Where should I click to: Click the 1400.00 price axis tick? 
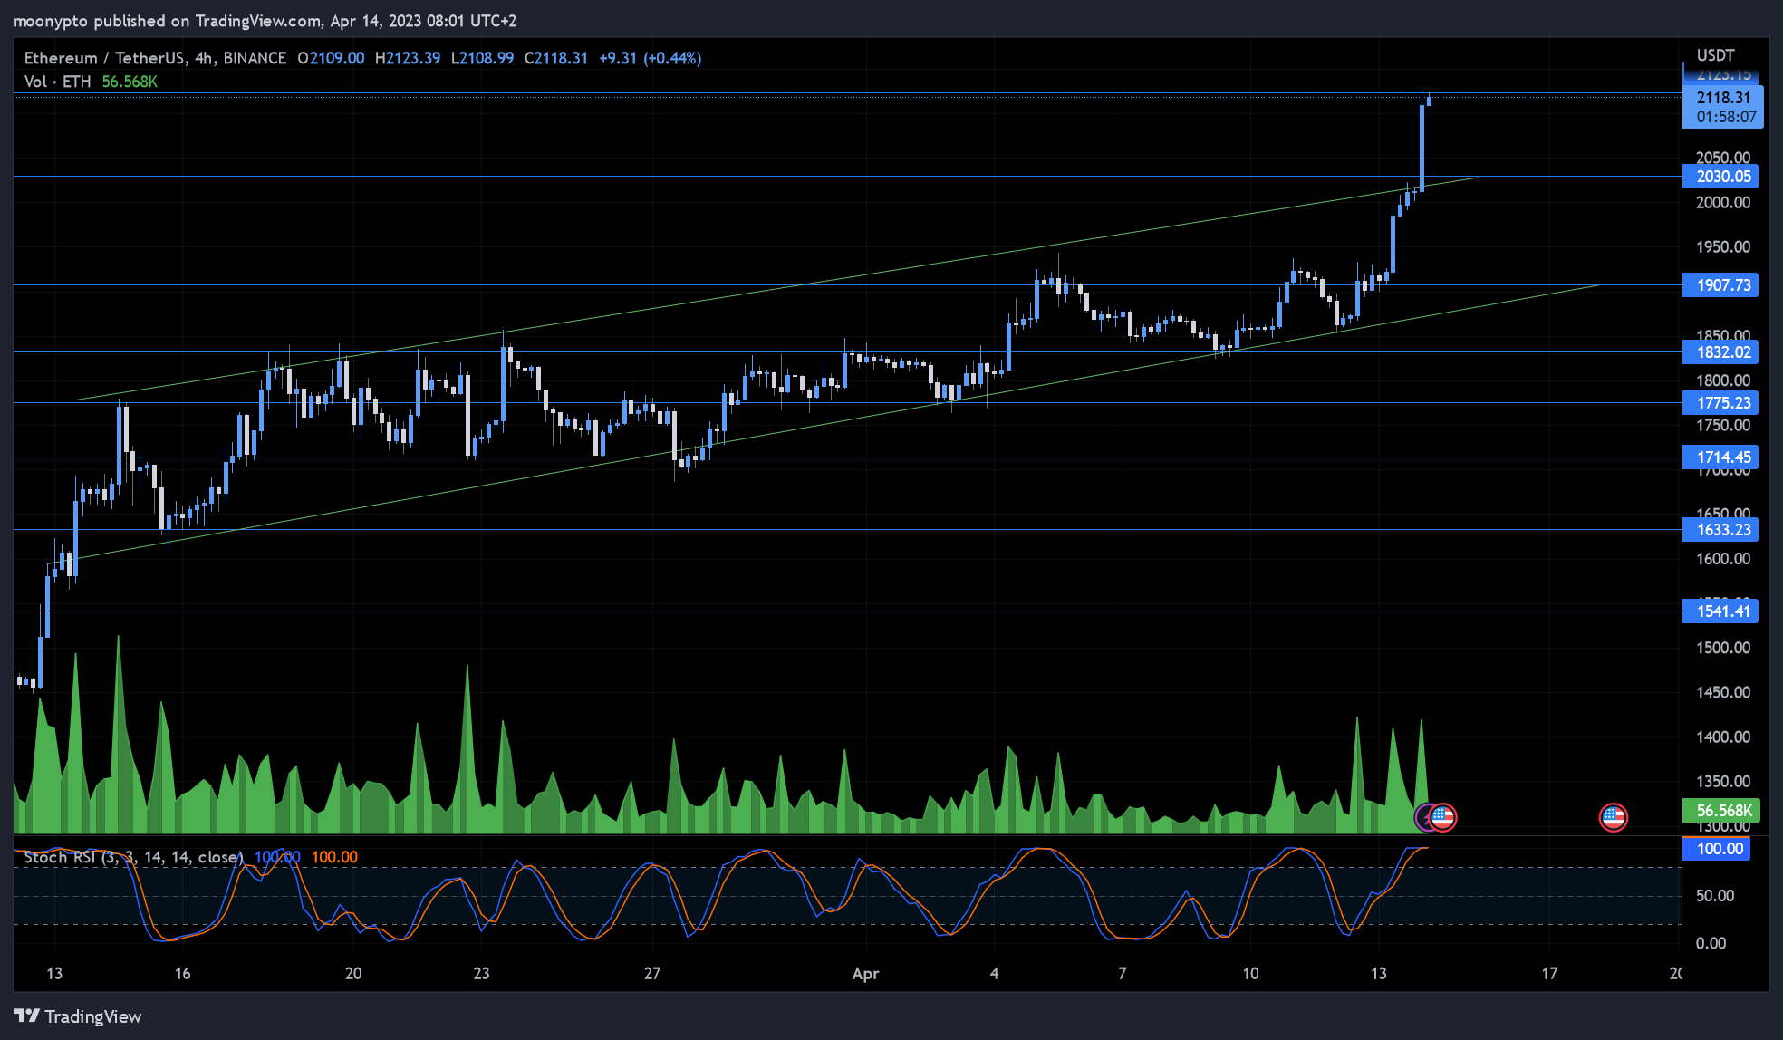1723,737
